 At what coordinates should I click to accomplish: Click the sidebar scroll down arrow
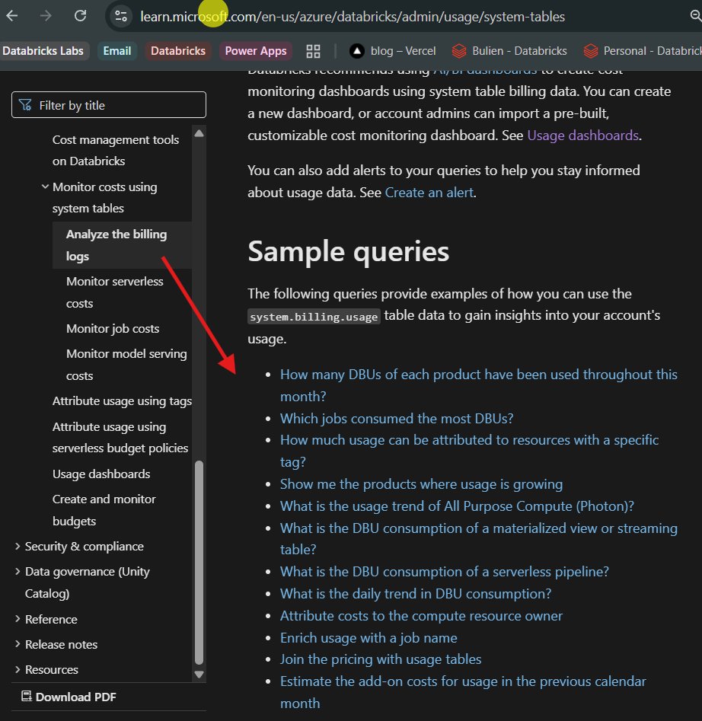tap(199, 674)
